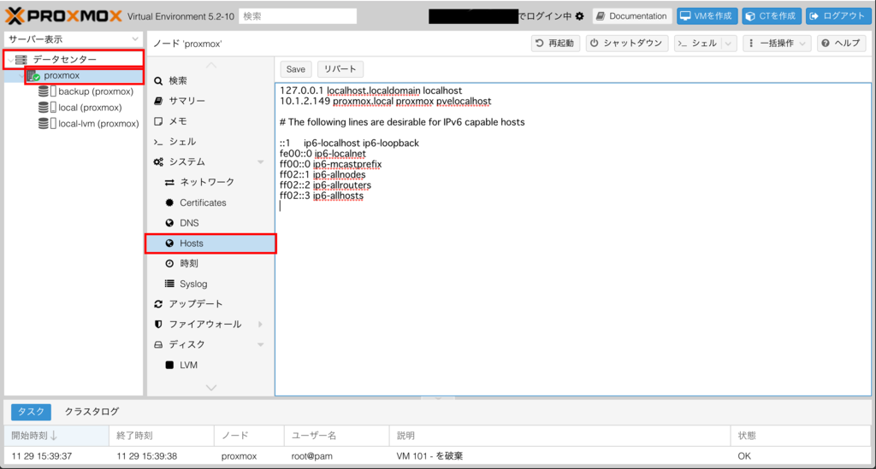Open ファイアウォール menu item
Viewport: 876px width, 469px height.
[210, 324]
